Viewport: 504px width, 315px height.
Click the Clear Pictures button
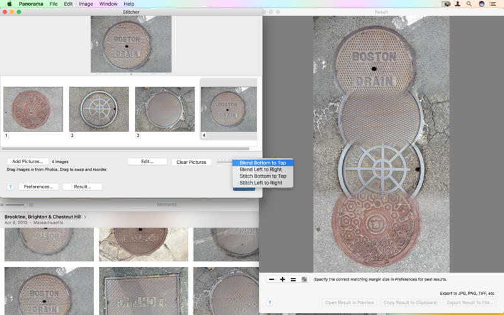[192, 162]
